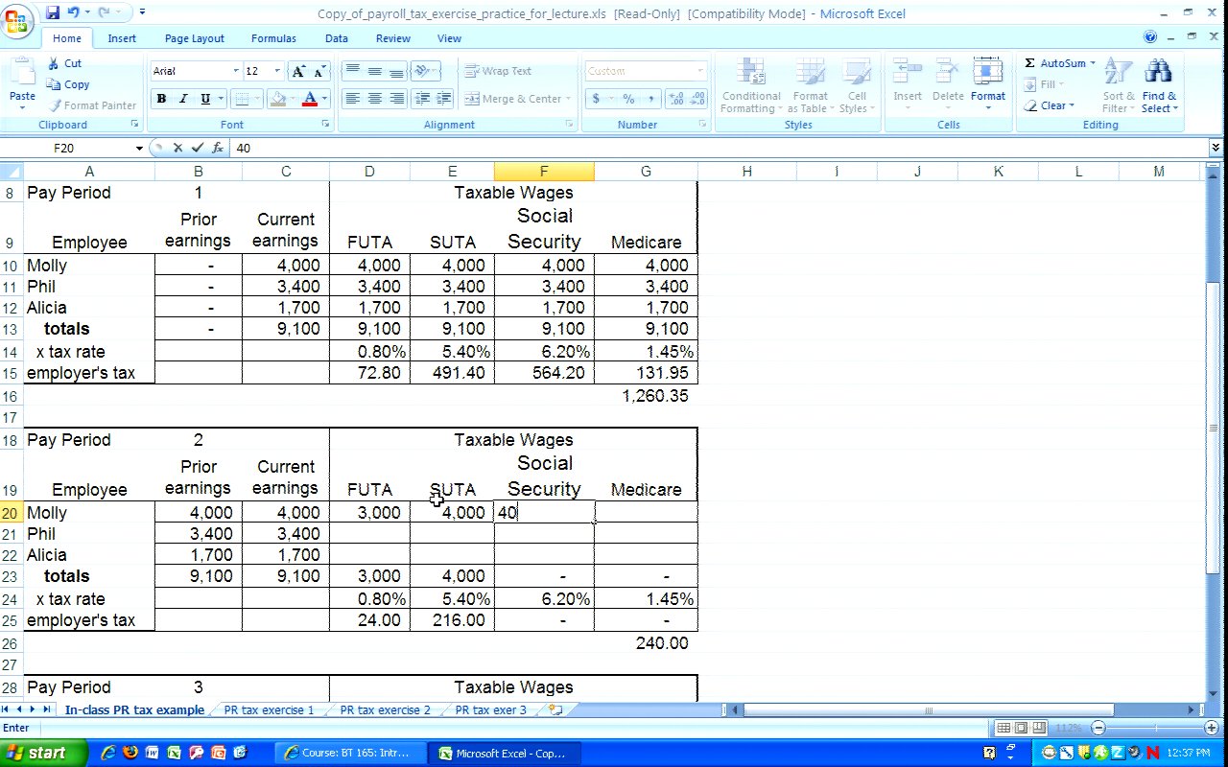Expand the font size dropdown
The width and height of the screenshot is (1228, 767).
click(277, 71)
